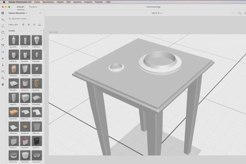Click the frame camera icon at top right
This screenshot has width=246, height=164.
click(239, 13)
